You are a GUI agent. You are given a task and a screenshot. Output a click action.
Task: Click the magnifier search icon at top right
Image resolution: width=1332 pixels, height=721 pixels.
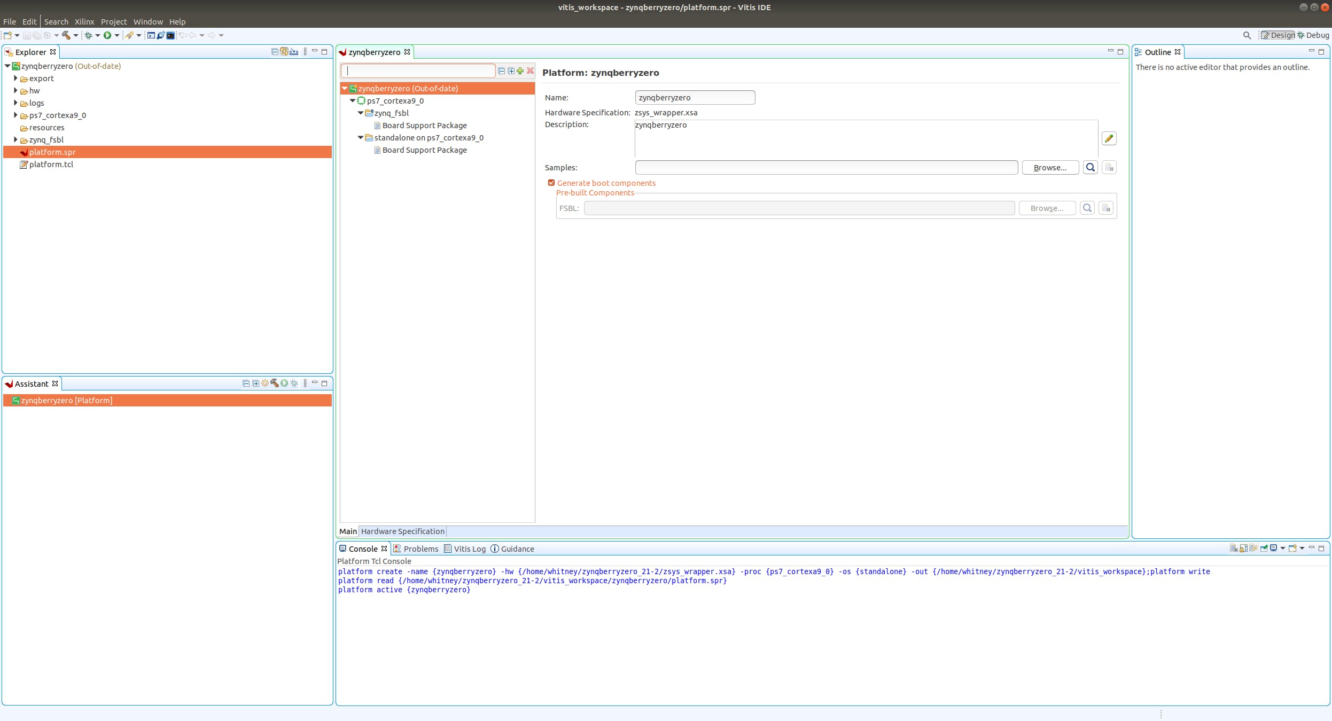pyautogui.click(x=1247, y=35)
